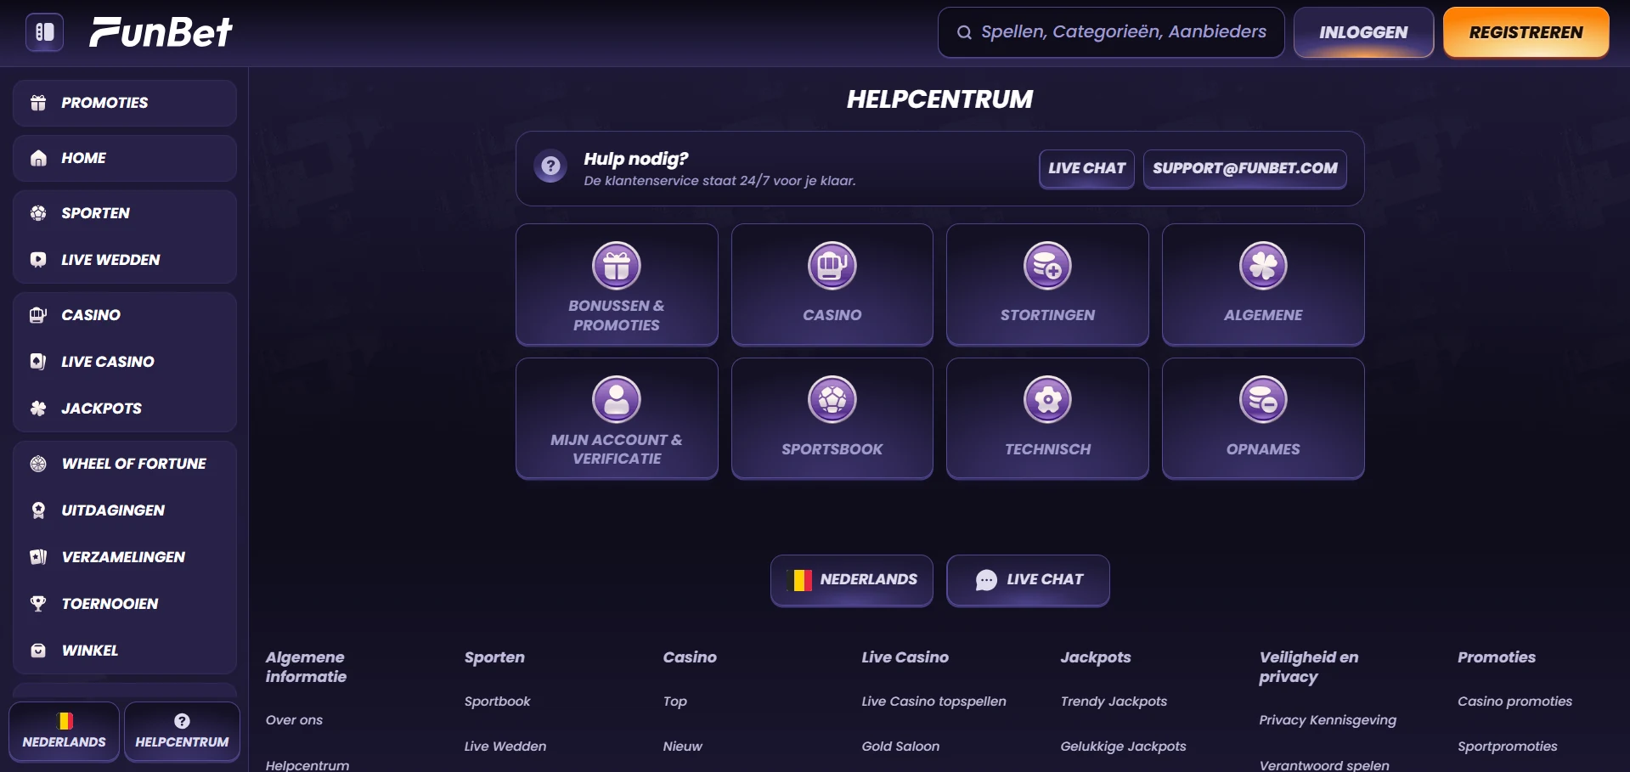Viewport: 1630px width, 772px height.
Task: Open Jackpots in the sidebar
Action: tap(125, 409)
